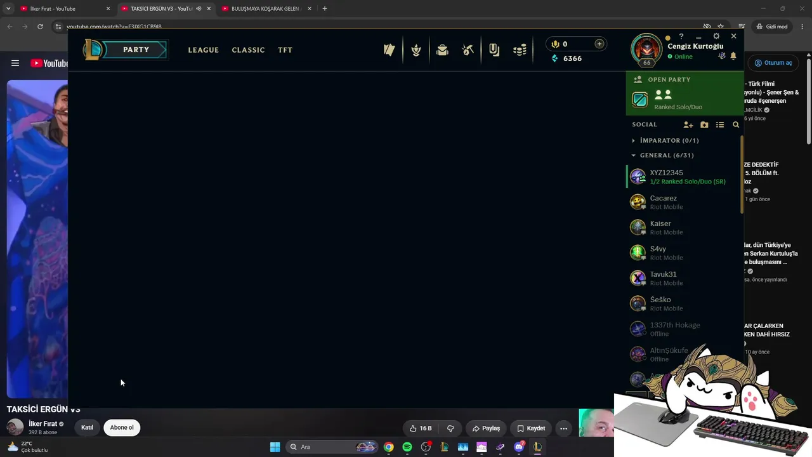The width and height of the screenshot is (812, 457).
Task: Select friend S4vy in the list
Action: click(684, 253)
